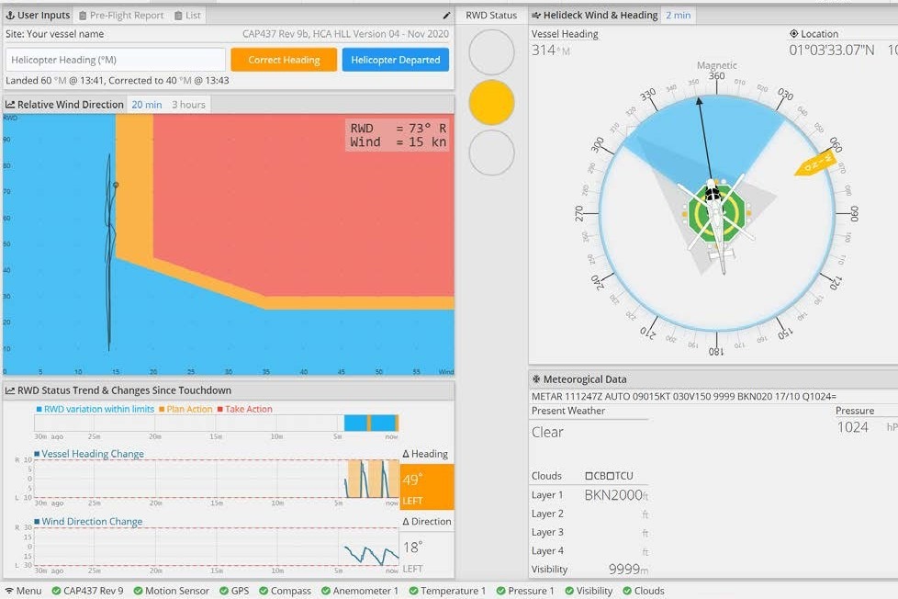Select 2 min helideck wind averaging
Image resolution: width=898 pixels, height=599 pixels.
pyautogui.click(x=679, y=16)
